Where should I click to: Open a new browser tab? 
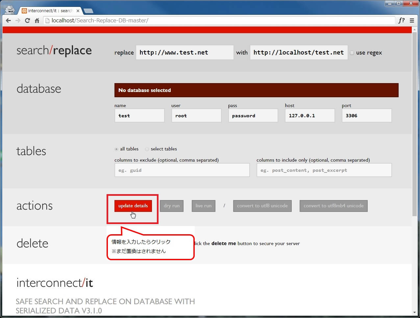(x=88, y=11)
